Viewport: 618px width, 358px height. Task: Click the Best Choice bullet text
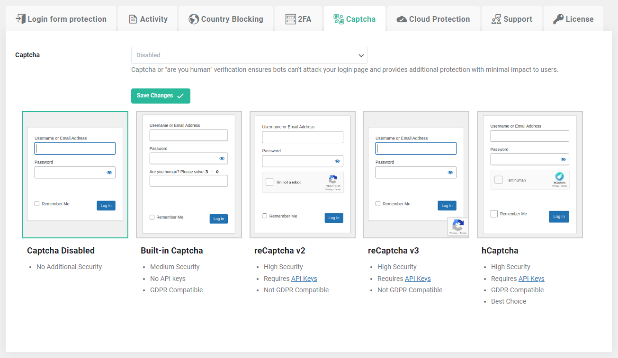pyautogui.click(x=509, y=301)
